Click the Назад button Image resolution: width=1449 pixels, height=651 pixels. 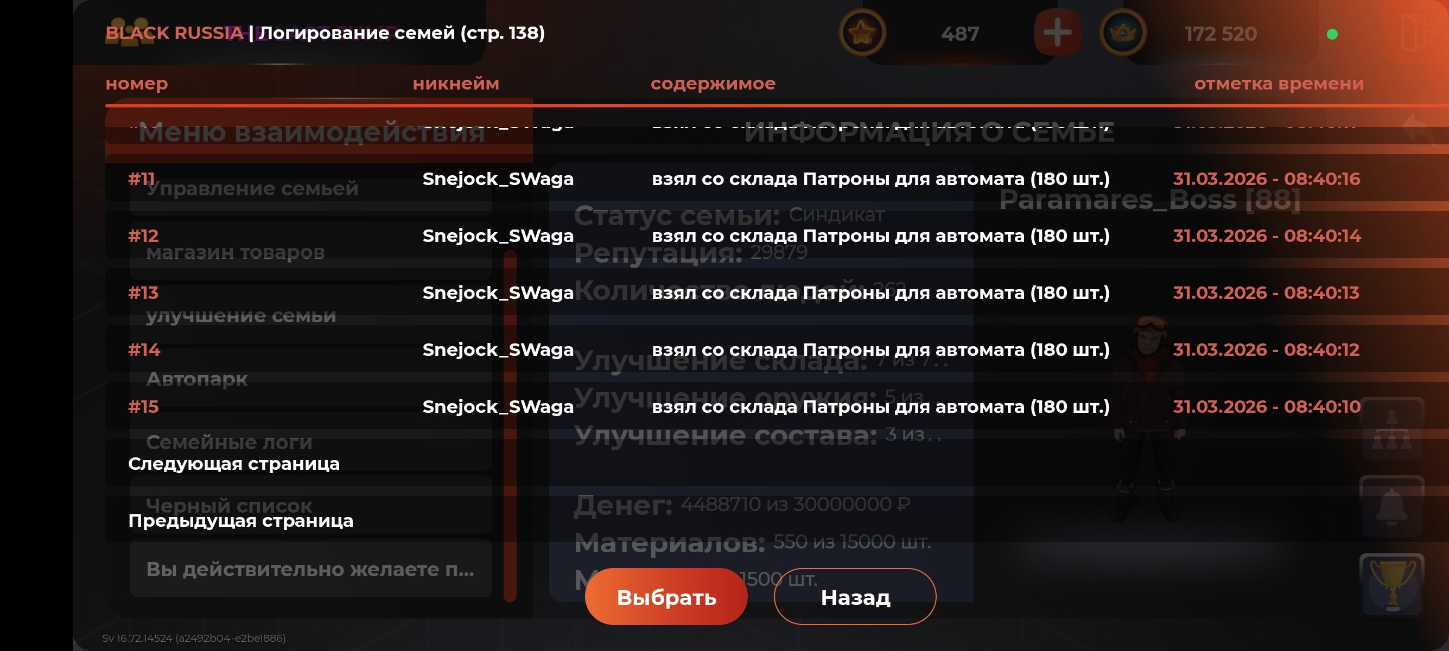click(855, 596)
